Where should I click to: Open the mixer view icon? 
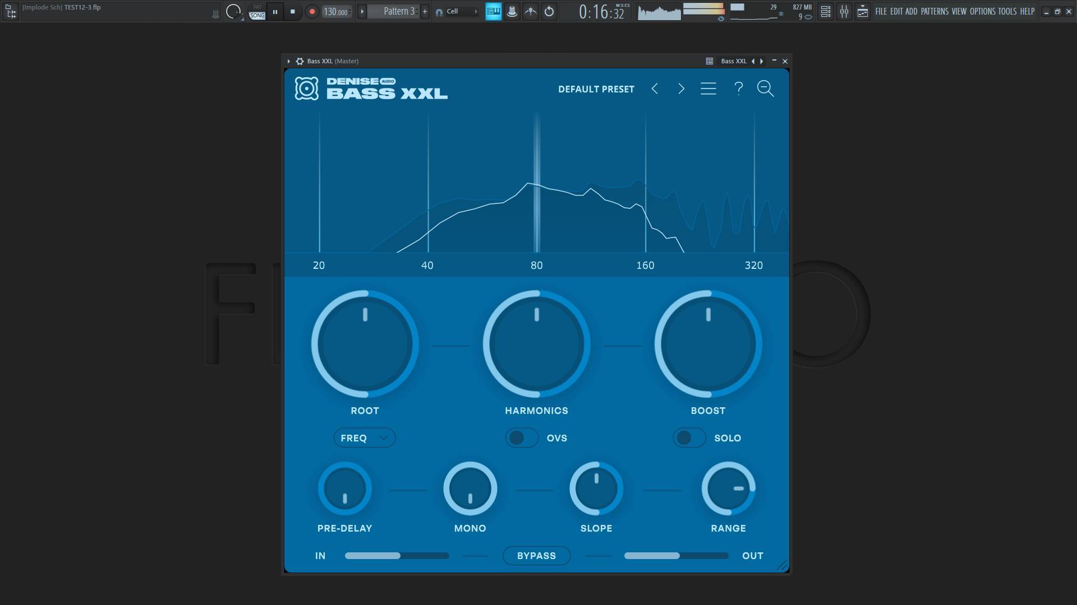844,11
